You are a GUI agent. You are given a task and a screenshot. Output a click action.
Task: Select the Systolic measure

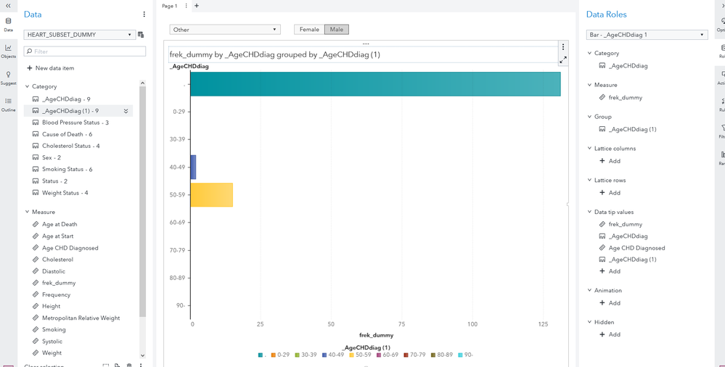[52, 341]
